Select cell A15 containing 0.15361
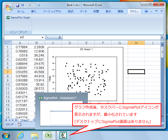Viewport: 168px width, 140px height. click(x=20, y=105)
